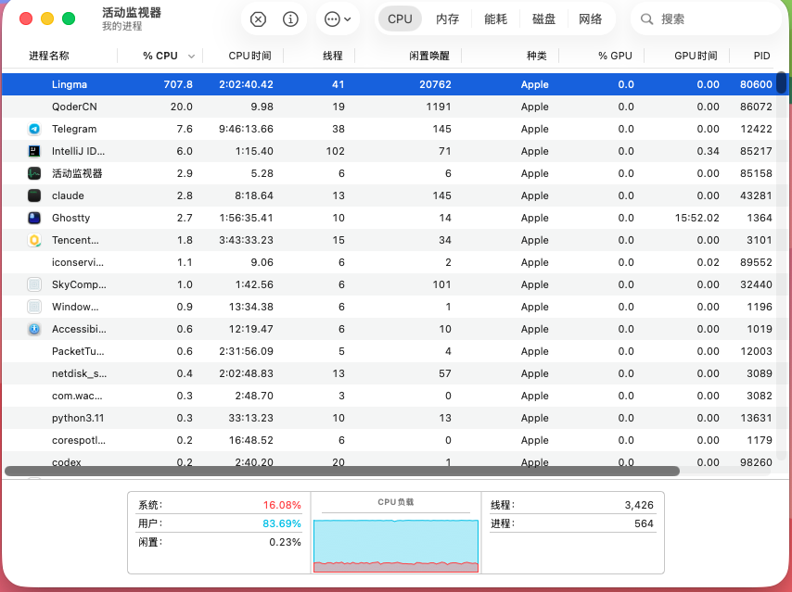Click the claude process icon
This screenshot has width=792, height=592.
tap(33, 195)
